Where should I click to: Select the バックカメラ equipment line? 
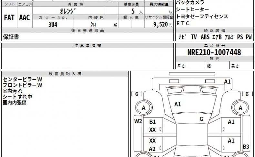pyautogui.click(x=190, y=3)
